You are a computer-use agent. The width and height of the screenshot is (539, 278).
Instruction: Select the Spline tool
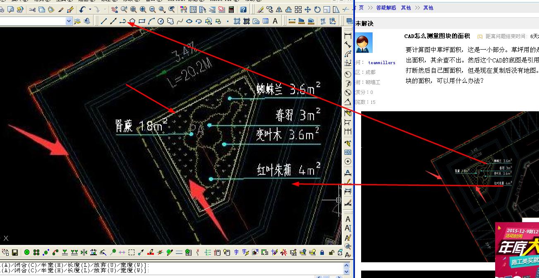click(180, 21)
